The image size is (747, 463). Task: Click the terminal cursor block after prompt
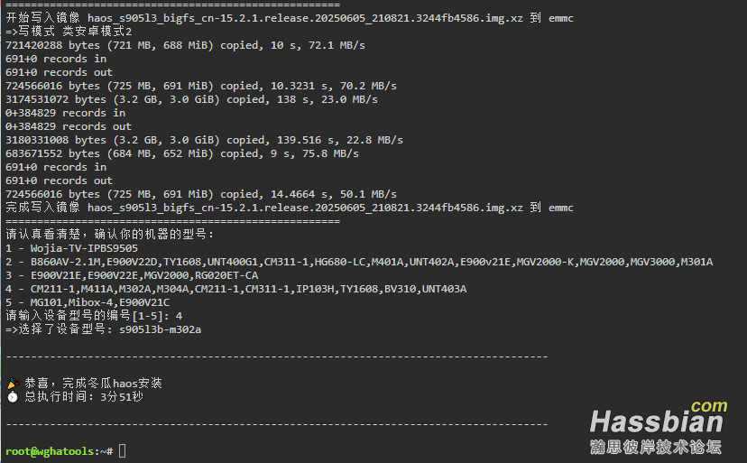click(122, 450)
